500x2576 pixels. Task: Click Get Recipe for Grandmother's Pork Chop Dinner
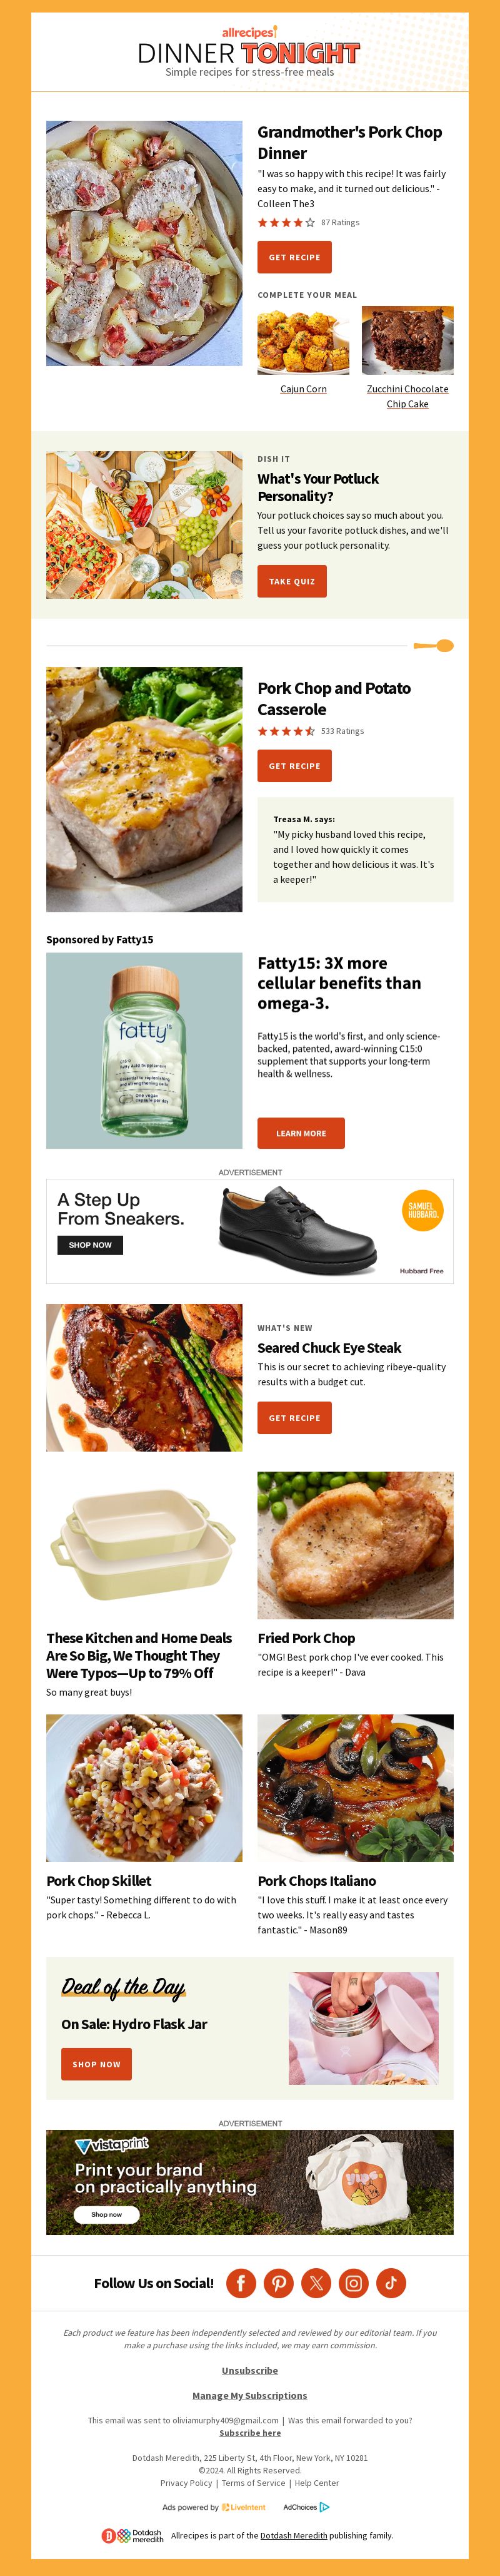click(294, 257)
